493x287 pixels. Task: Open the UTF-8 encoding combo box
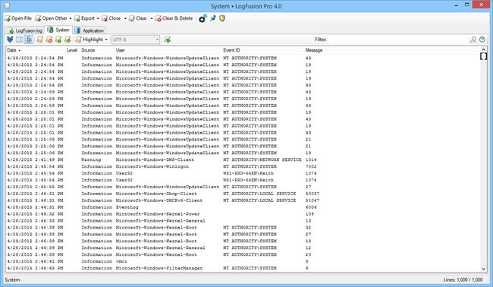click(x=136, y=39)
